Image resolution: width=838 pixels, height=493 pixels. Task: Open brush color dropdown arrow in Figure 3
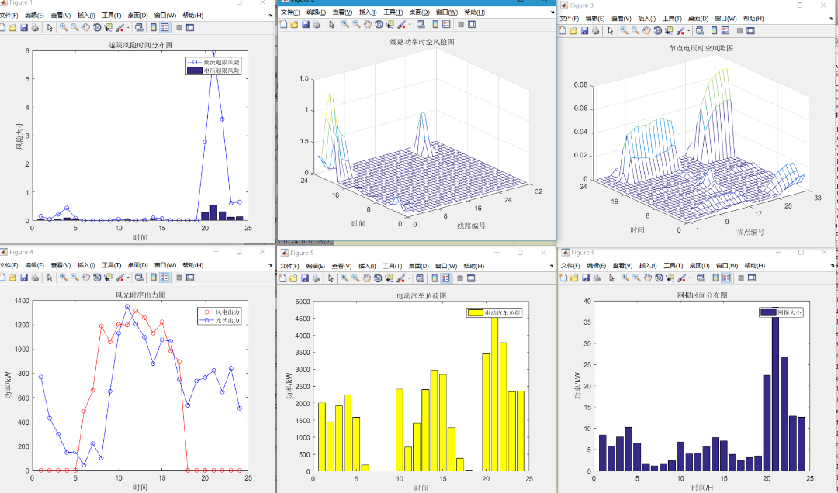point(688,31)
